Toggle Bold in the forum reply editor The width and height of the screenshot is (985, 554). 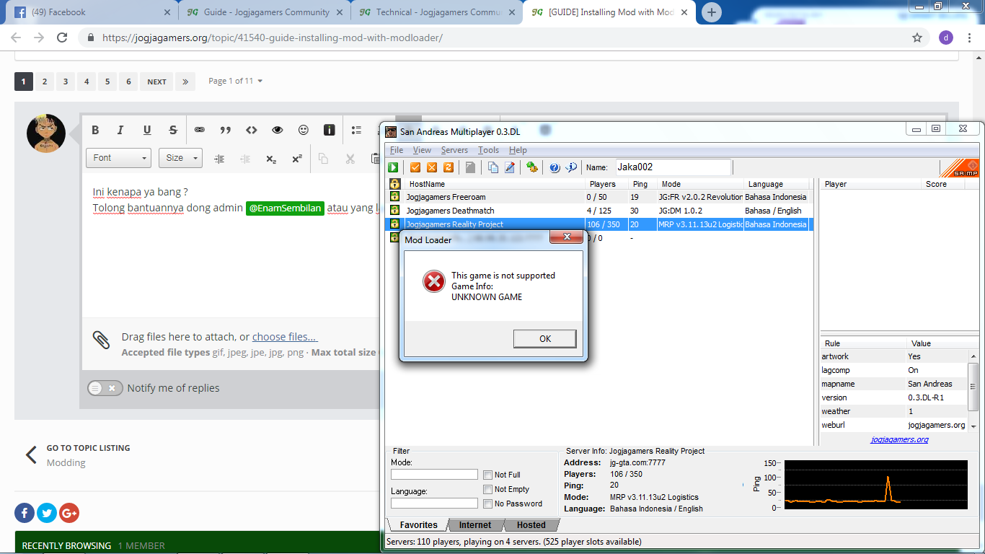pyautogui.click(x=95, y=130)
